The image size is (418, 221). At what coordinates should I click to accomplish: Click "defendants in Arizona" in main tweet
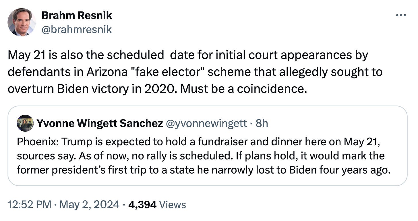[x=67, y=72]
